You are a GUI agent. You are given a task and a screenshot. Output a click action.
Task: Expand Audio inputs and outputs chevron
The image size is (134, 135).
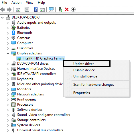pyautogui.click(x=8, y=23)
